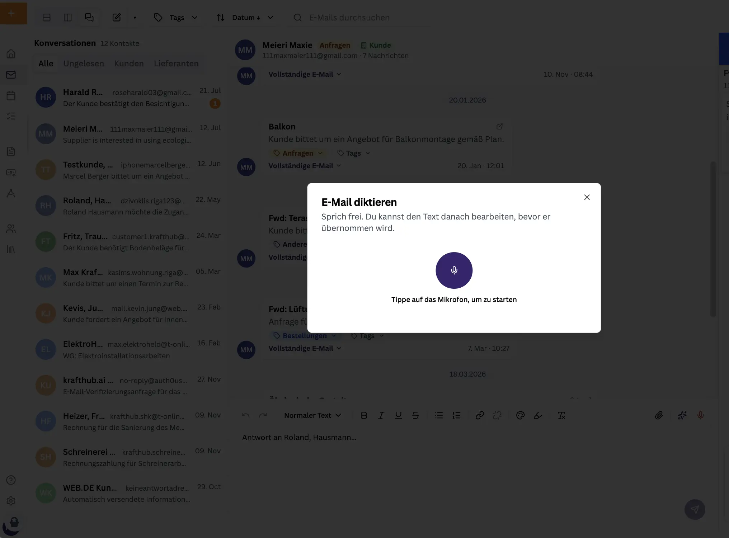Viewport: 729px width, 538px height.
Task: Expand Vollständige E-Mail from 20. Jan
Action: (x=305, y=166)
